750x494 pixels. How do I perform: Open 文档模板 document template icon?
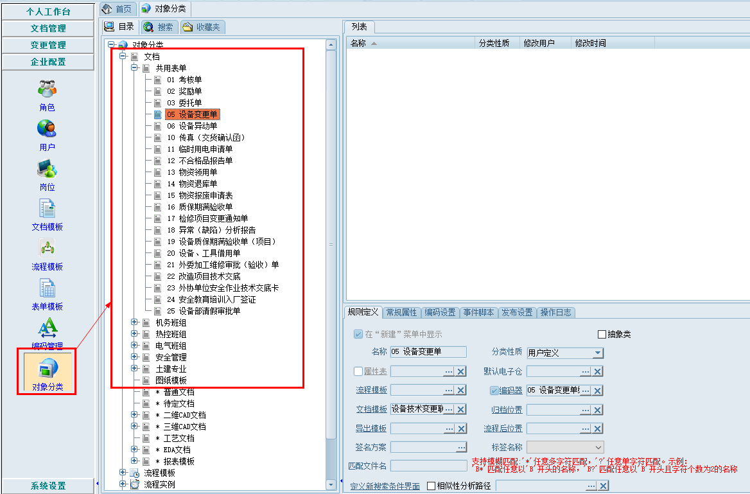pyautogui.click(x=47, y=208)
